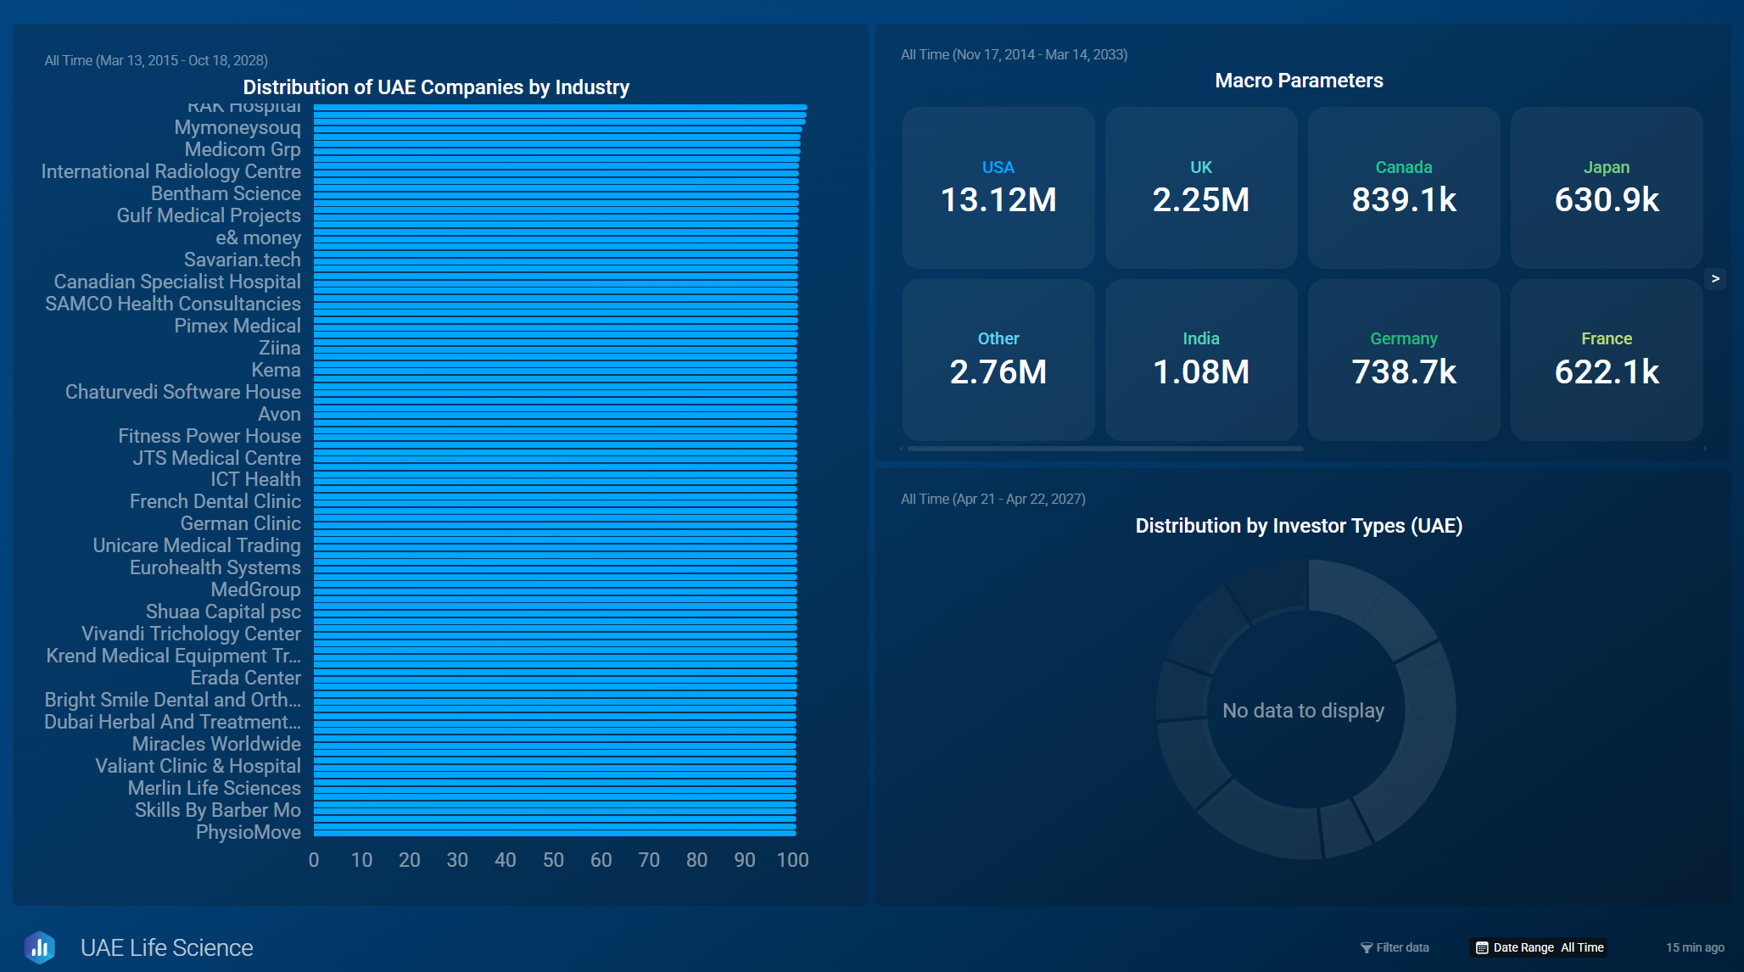This screenshot has height=972, width=1744.
Task: Select the UK 2.25M card
Action: click(1200, 187)
